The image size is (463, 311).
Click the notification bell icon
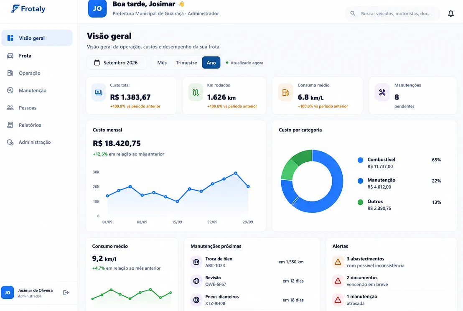450,13
